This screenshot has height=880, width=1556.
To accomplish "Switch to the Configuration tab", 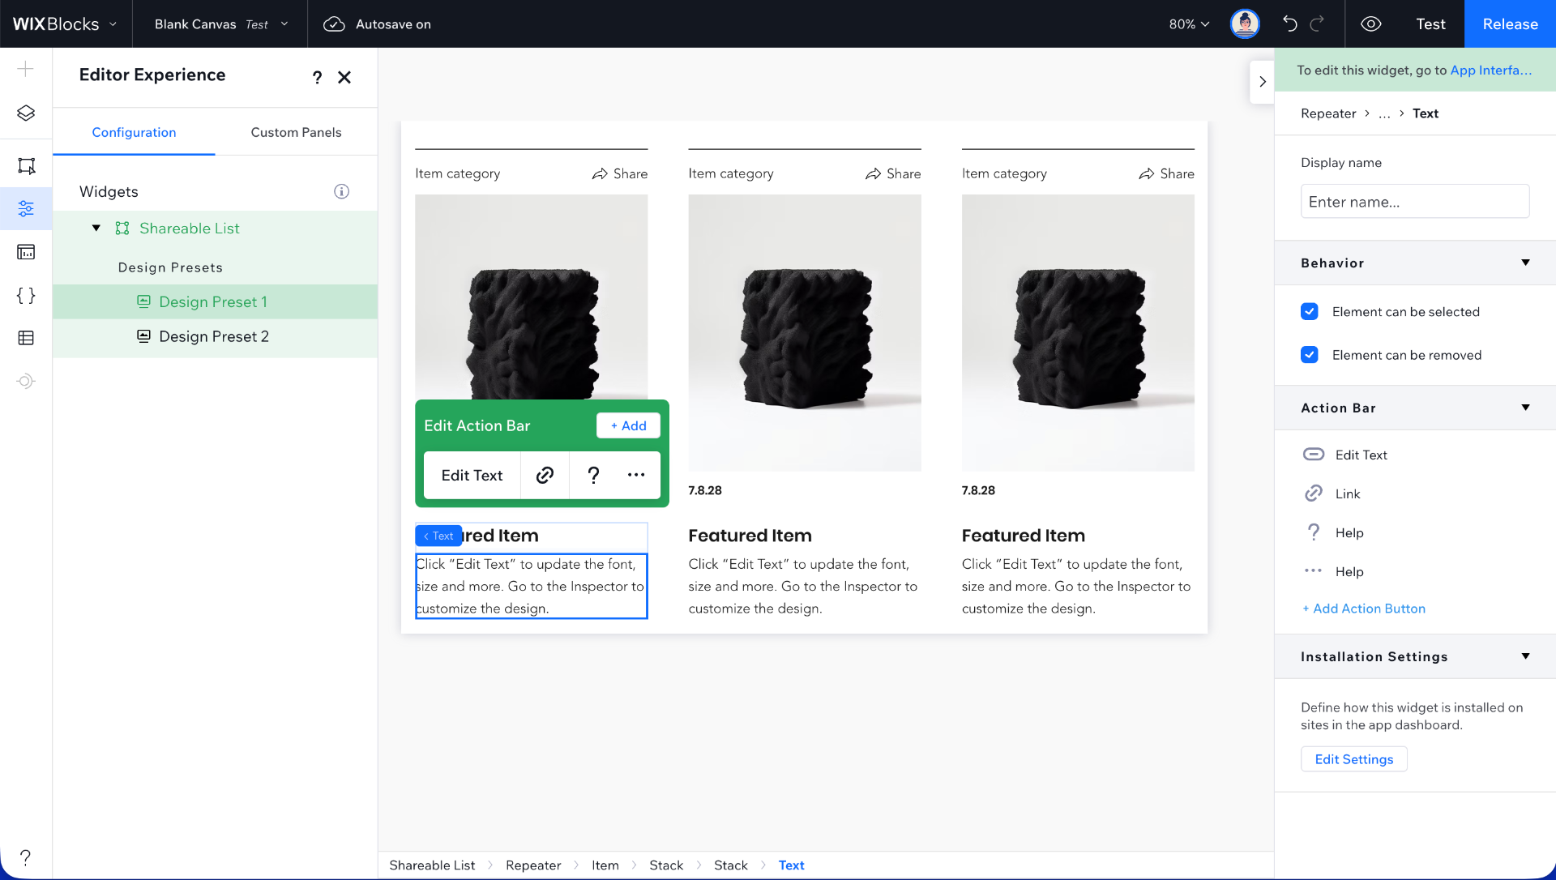I will (134, 132).
